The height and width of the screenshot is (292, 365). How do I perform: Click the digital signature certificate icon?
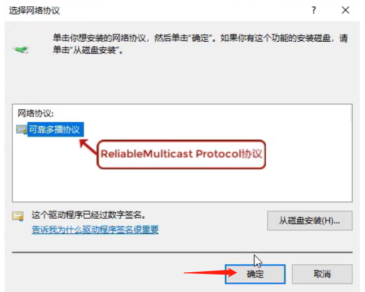(x=17, y=216)
